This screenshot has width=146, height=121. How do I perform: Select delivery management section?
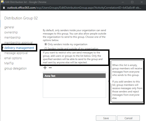[19, 48]
